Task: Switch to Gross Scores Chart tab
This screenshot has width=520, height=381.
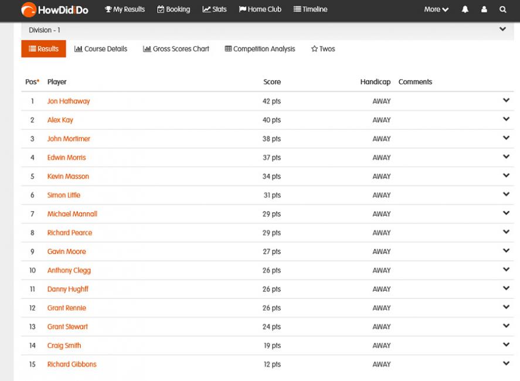Action: pos(176,49)
